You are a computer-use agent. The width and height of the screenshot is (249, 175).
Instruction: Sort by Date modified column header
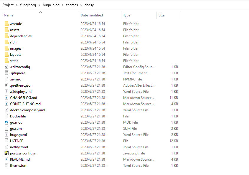[92, 15]
